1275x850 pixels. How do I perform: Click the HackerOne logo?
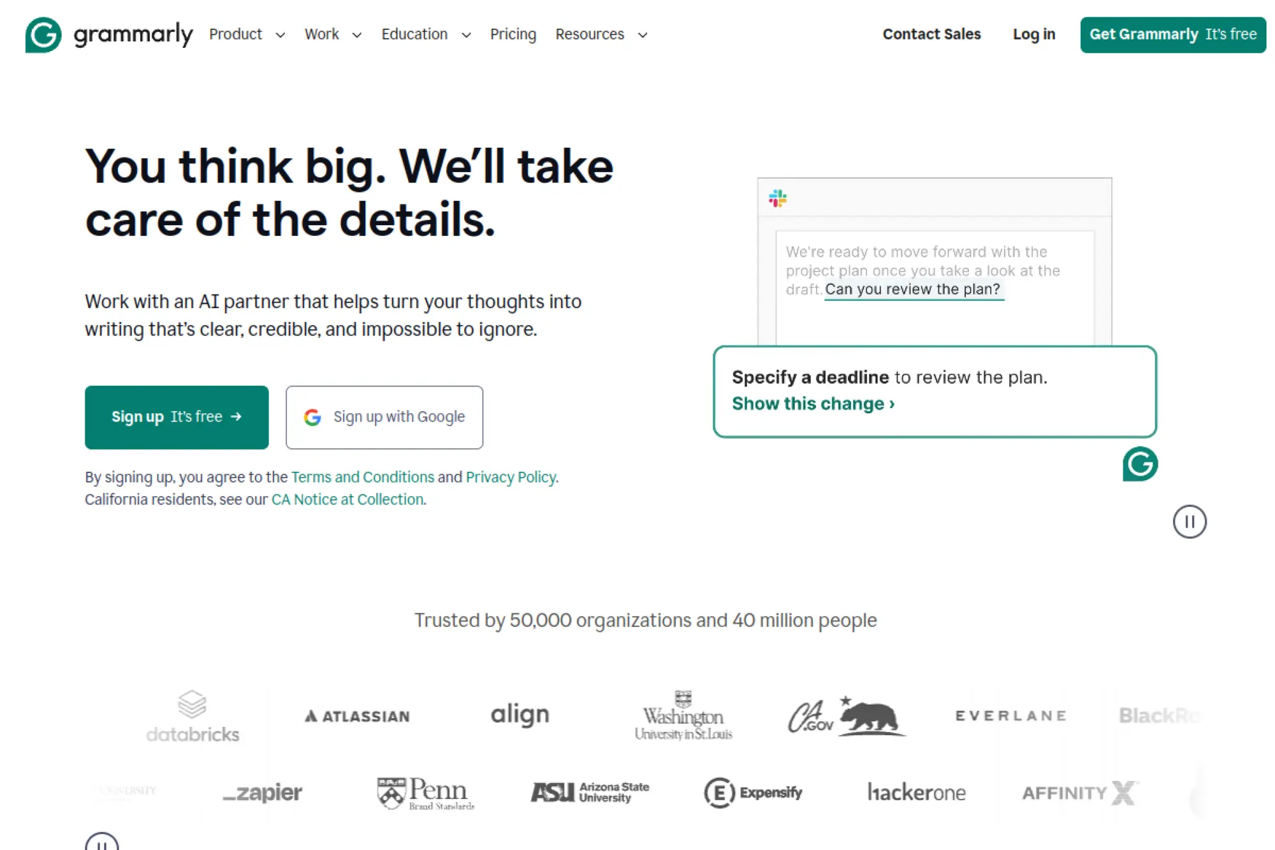point(917,793)
